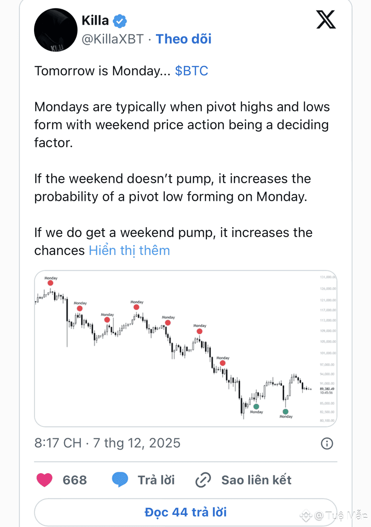Click the copy link chain icon

(x=203, y=480)
